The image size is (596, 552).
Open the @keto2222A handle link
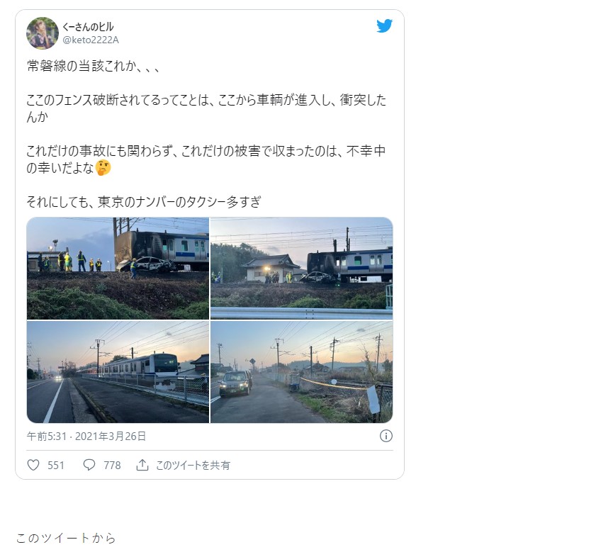tap(91, 40)
